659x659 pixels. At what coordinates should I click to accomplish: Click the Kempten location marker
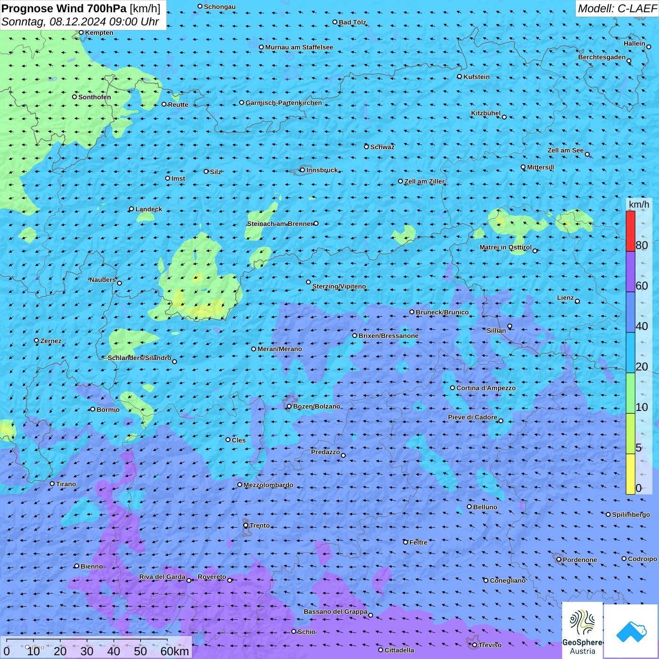(81, 32)
